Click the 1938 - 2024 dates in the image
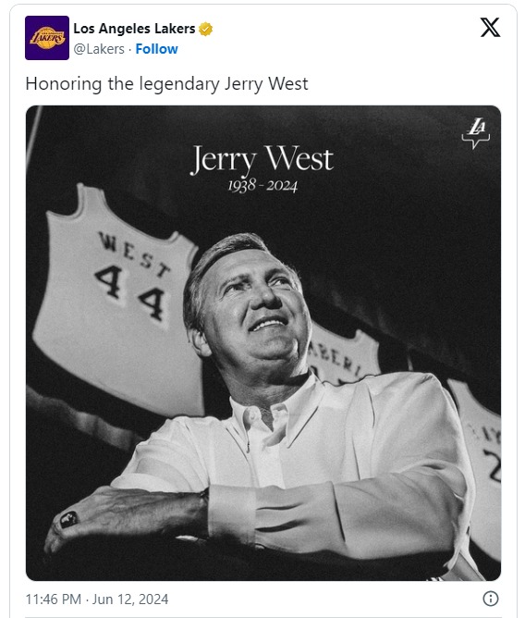 coord(262,185)
